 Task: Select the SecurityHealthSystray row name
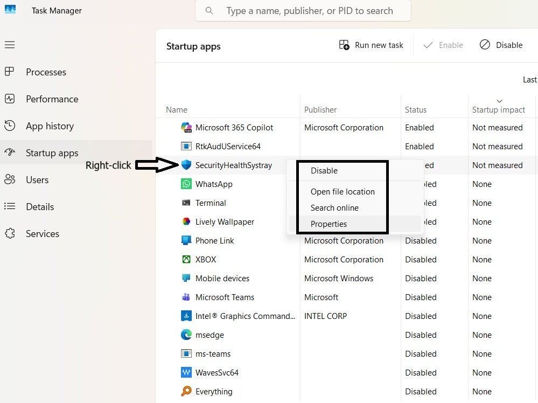[x=234, y=165]
